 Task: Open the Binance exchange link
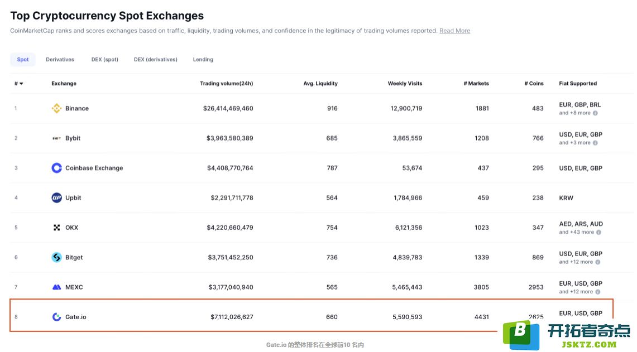coord(77,108)
